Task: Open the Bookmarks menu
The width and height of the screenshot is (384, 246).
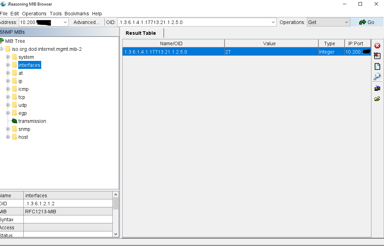Action: (77, 14)
